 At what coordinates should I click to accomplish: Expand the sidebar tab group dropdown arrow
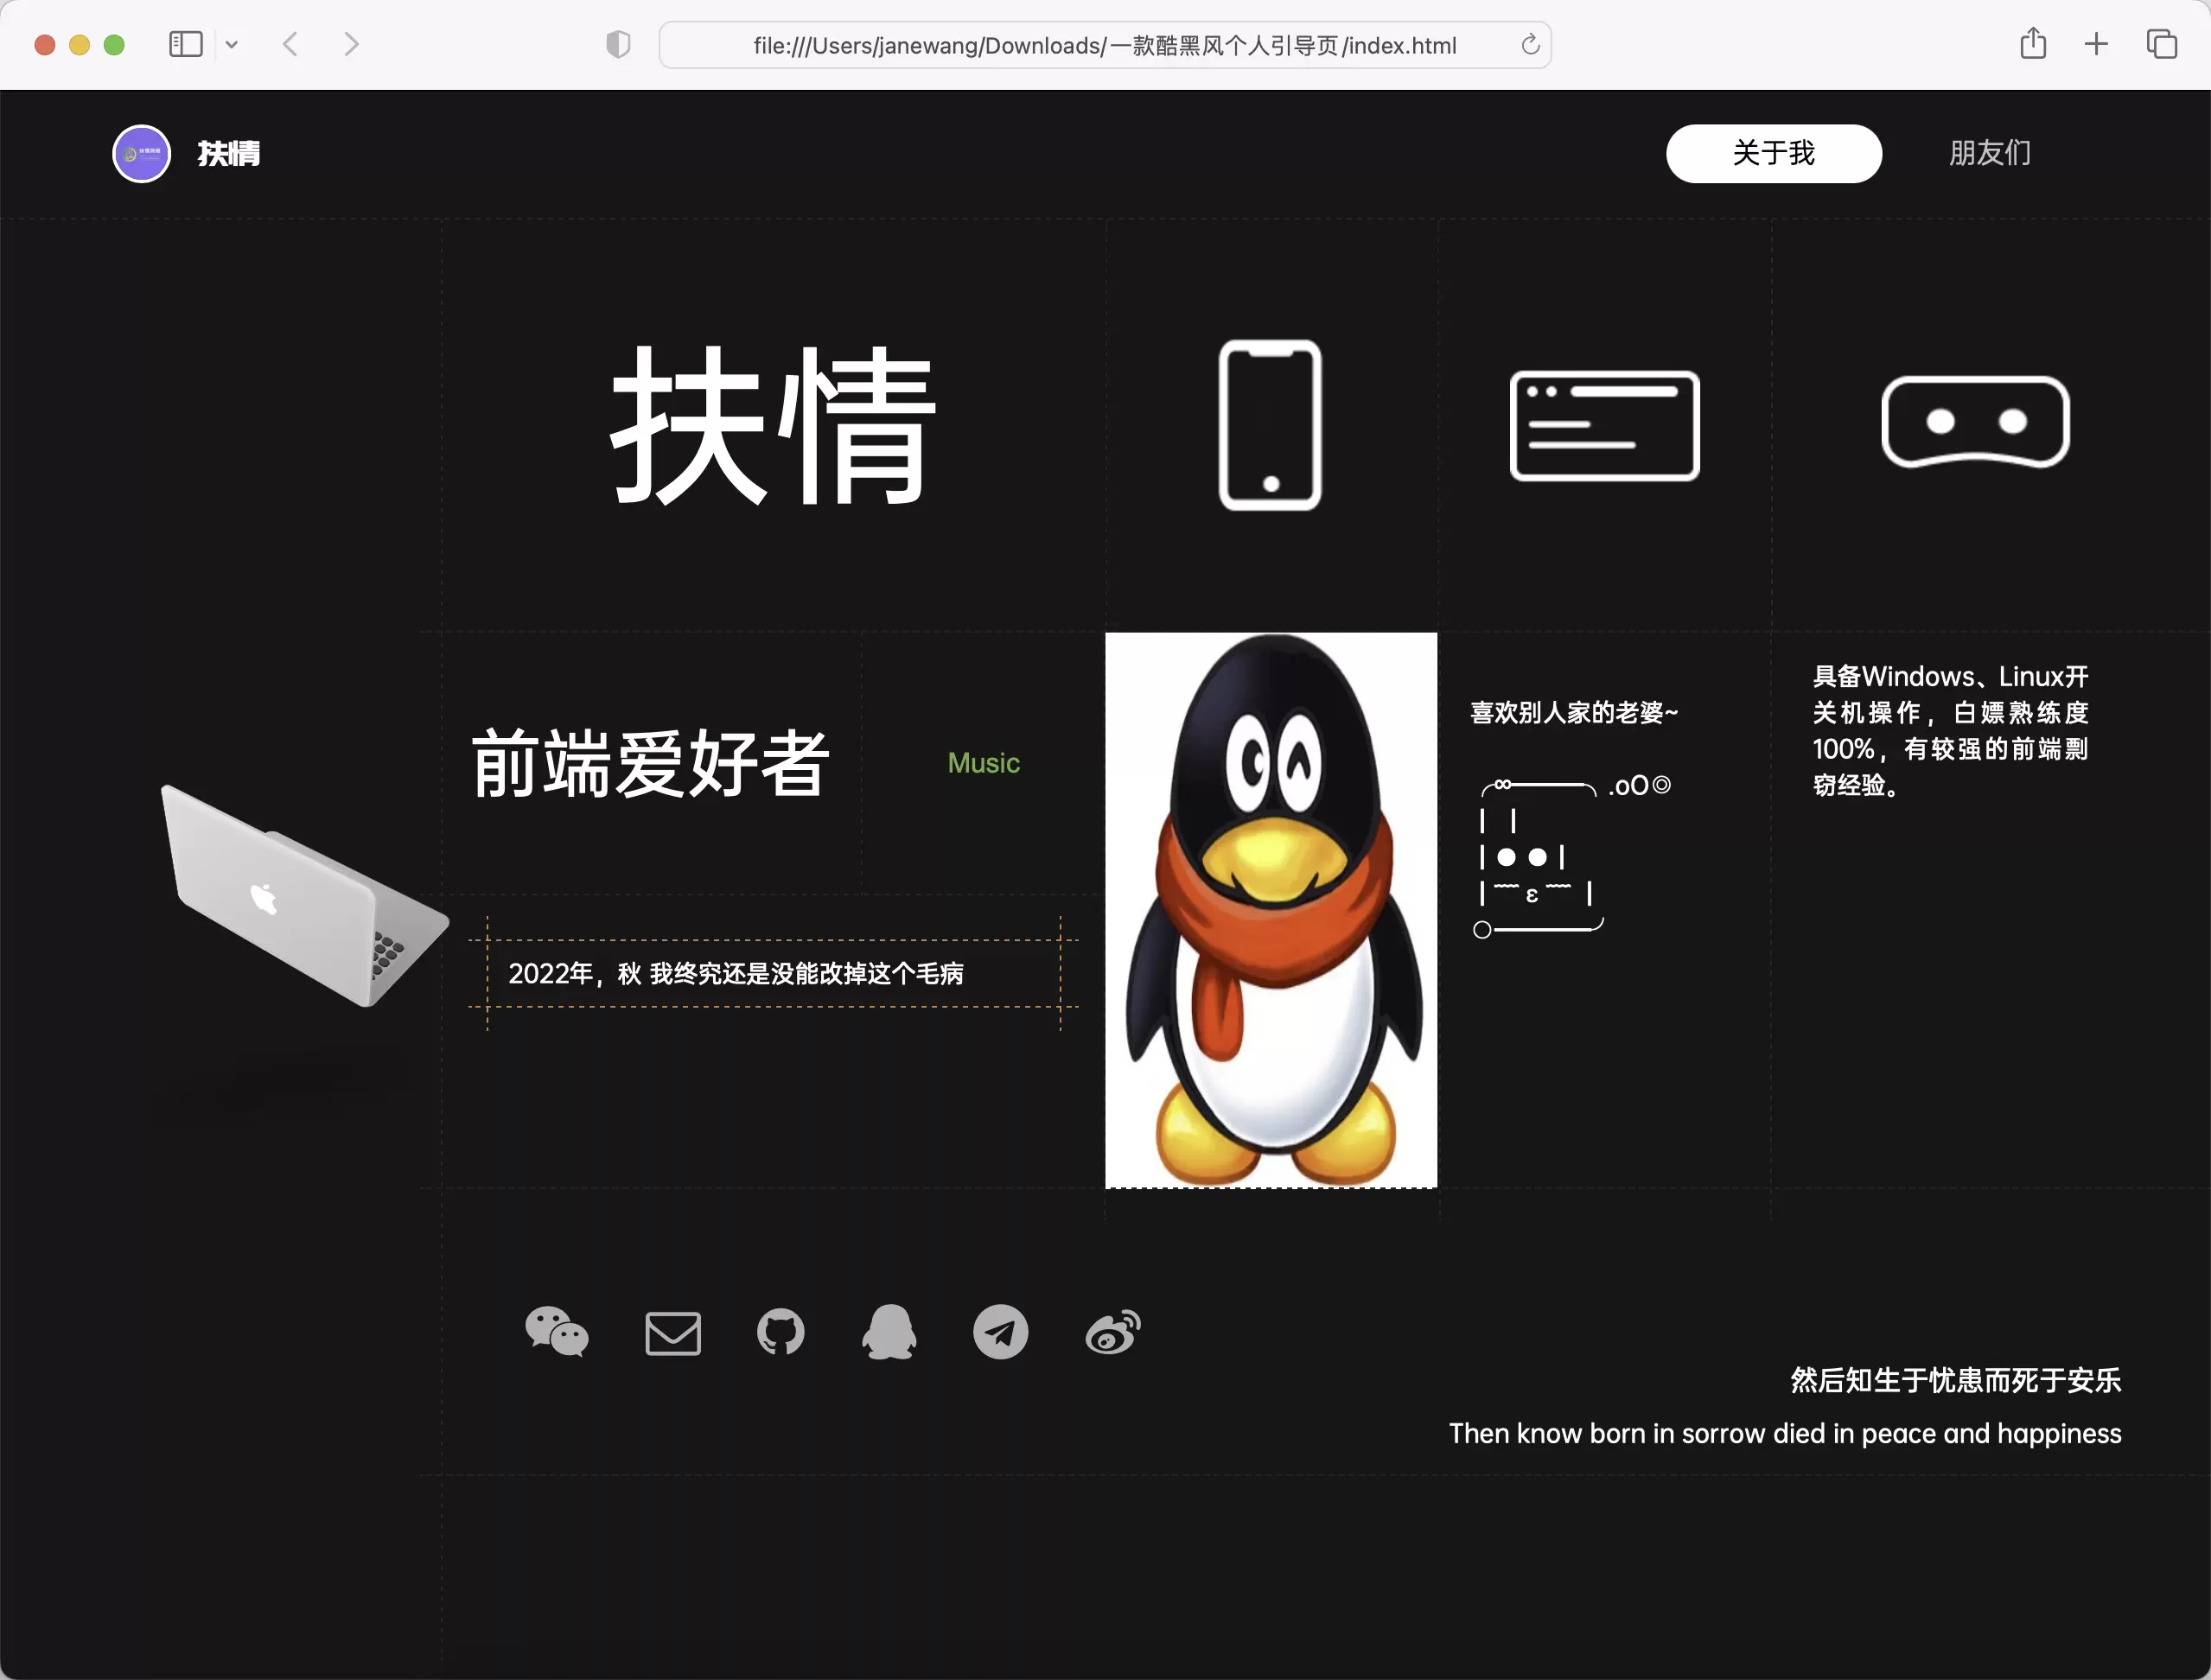(232, 44)
